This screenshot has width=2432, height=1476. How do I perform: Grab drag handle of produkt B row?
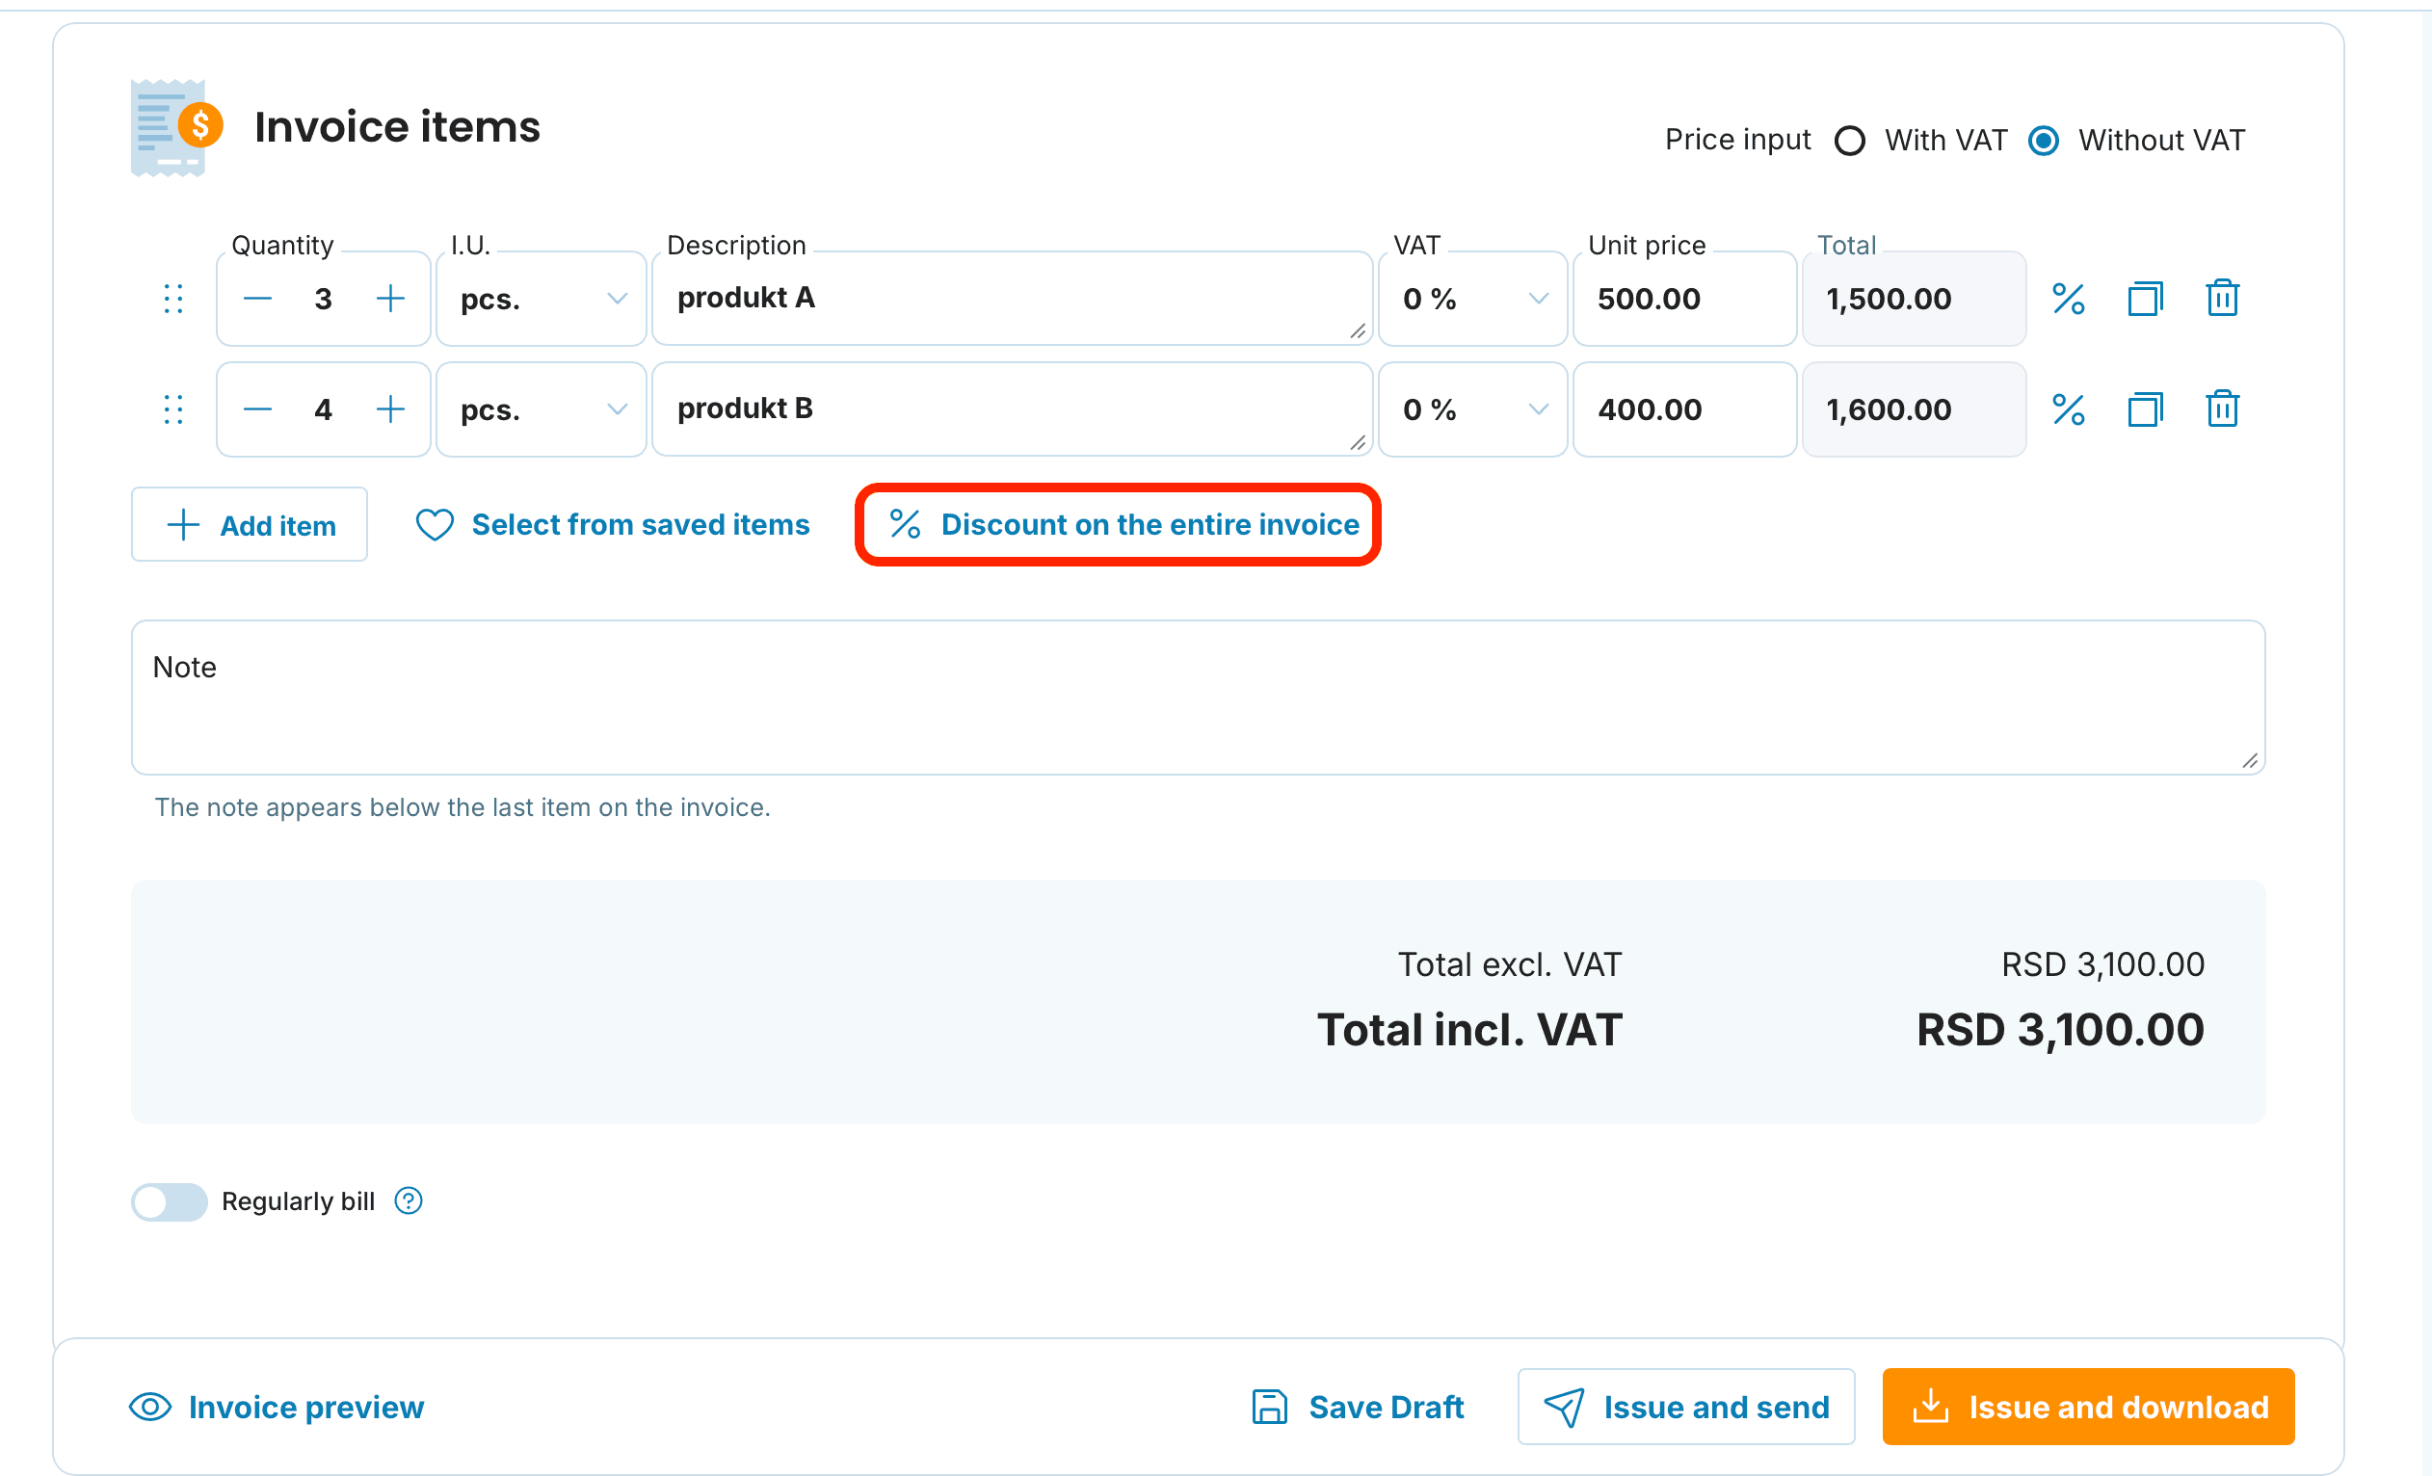[173, 409]
